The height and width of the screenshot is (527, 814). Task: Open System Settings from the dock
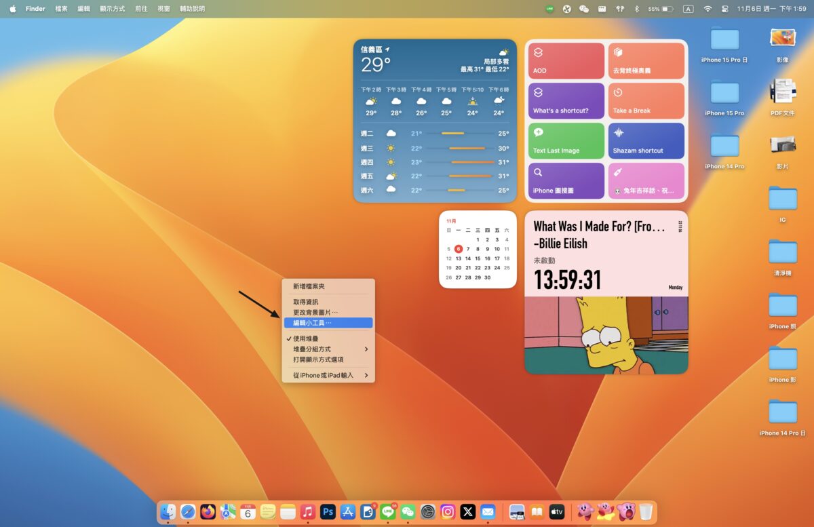tap(427, 511)
